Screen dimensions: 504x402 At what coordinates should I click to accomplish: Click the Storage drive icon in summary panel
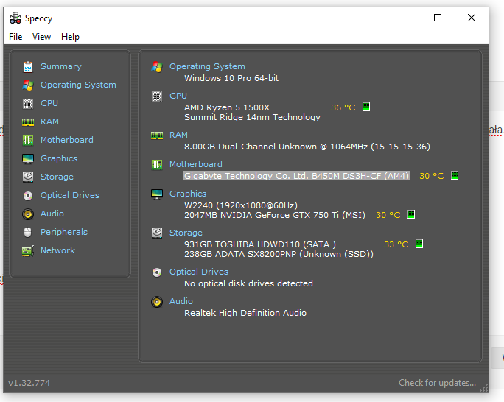point(157,233)
